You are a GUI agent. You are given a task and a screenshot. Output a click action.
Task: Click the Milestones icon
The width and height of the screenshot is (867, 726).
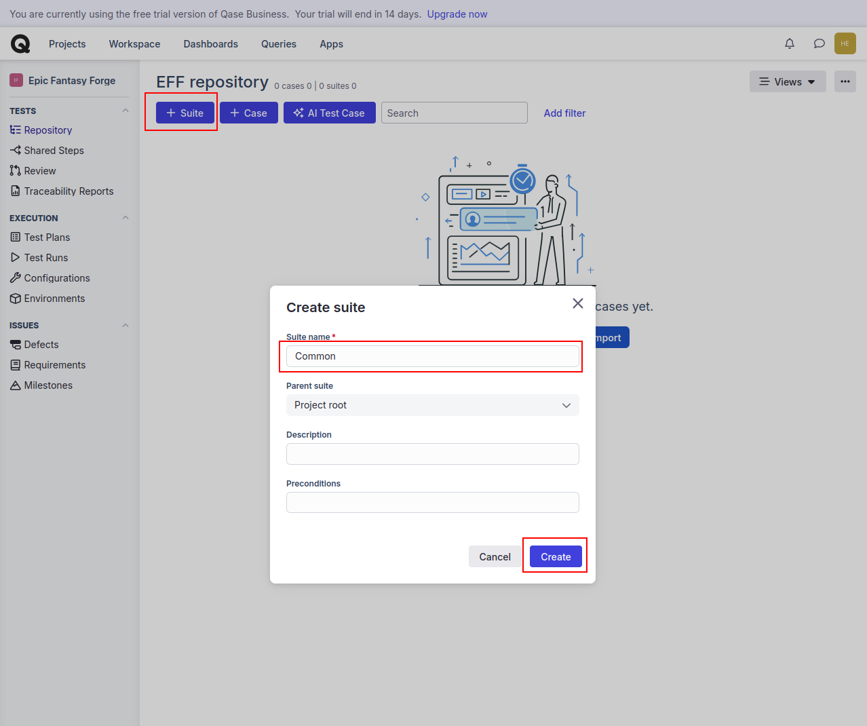(x=15, y=385)
